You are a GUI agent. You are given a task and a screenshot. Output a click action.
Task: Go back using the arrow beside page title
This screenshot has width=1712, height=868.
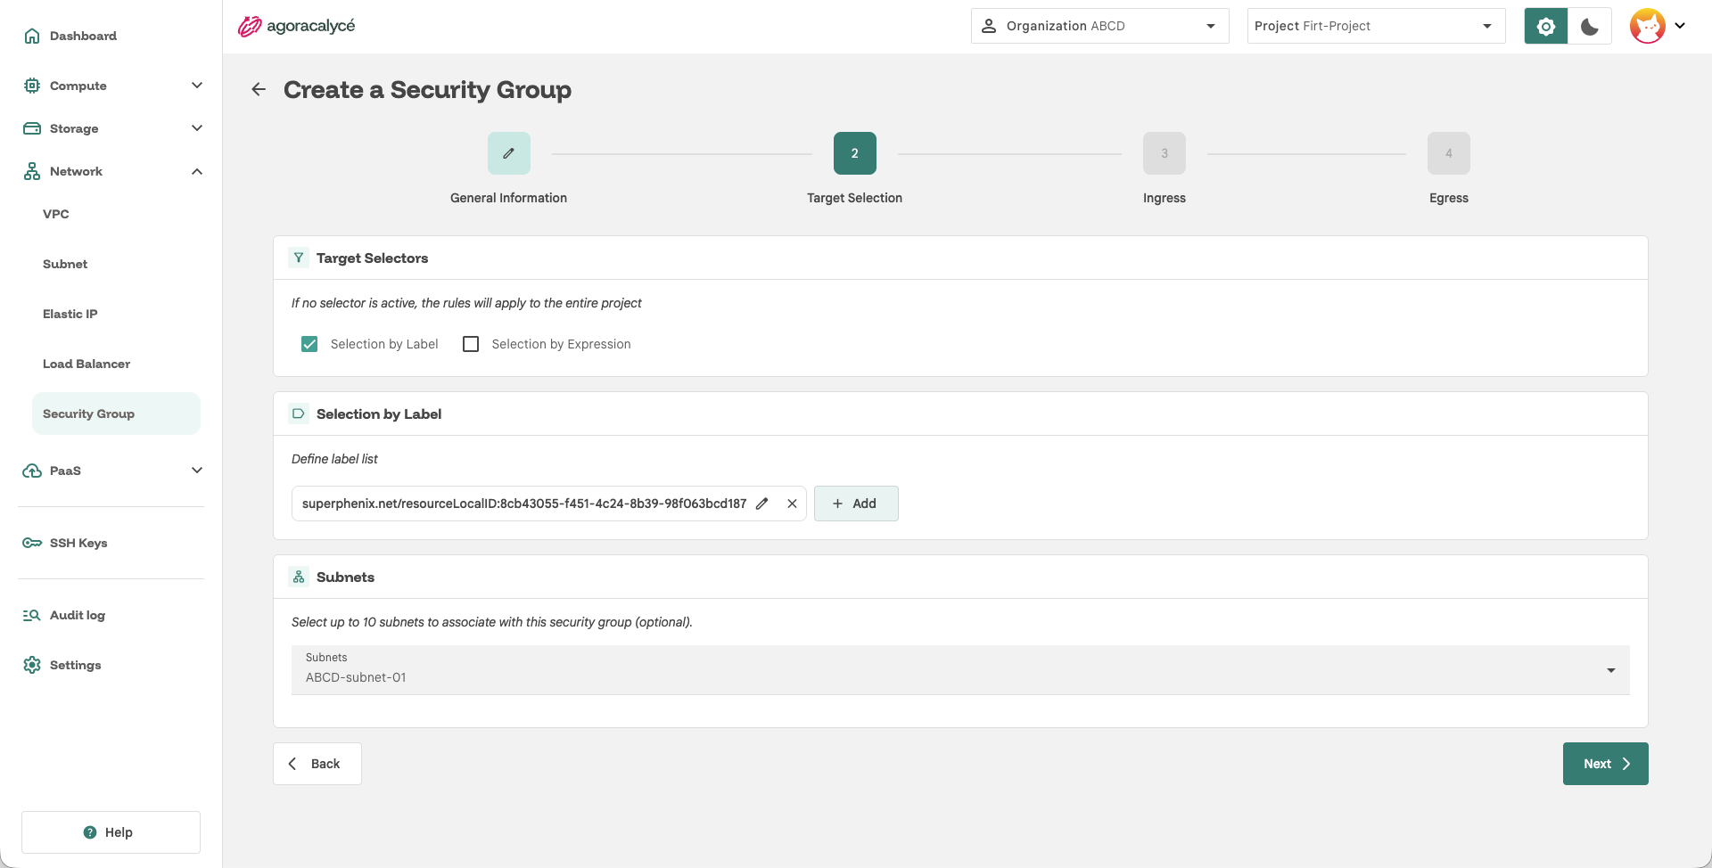click(259, 89)
